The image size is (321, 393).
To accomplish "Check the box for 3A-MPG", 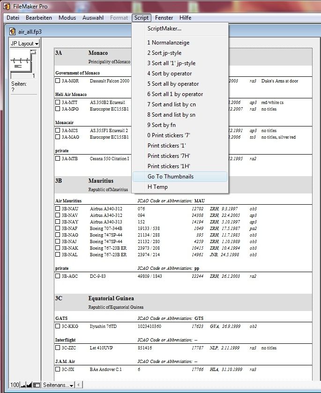I will pyautogui.click(x=58, y=109).
